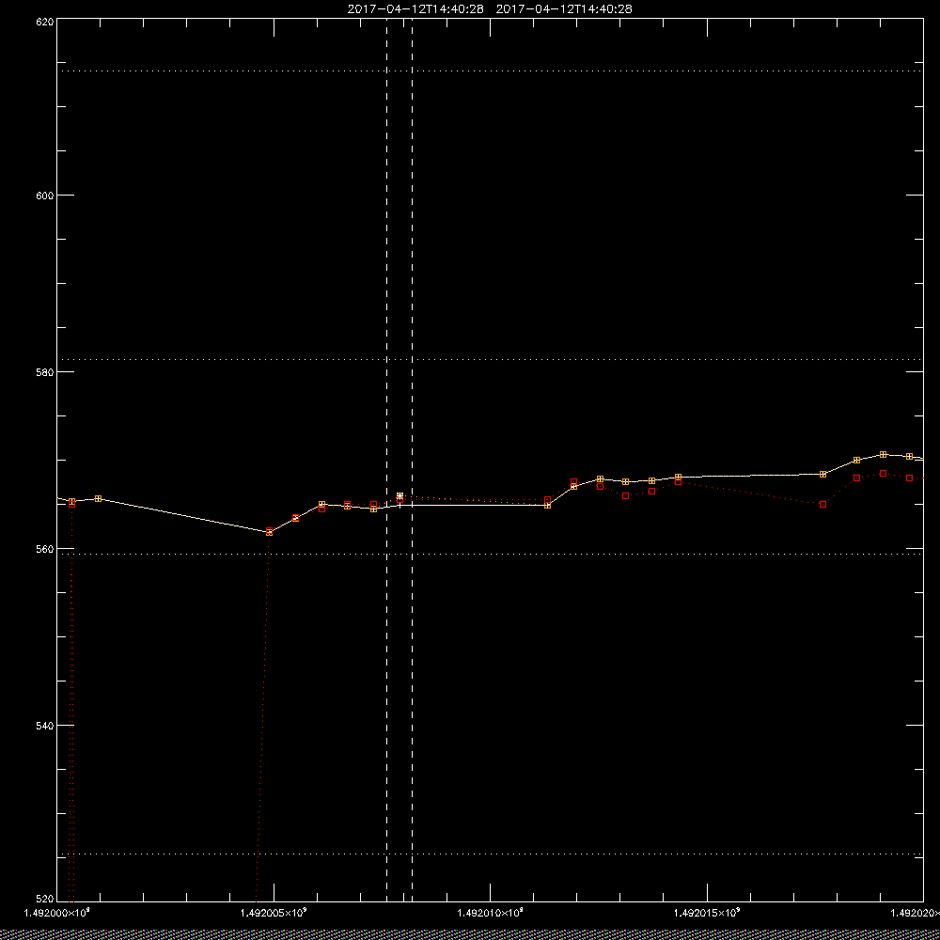Click the 600 y-axis tick label
The width and height of the screenshot is (940, 940).
coord(46,196)
